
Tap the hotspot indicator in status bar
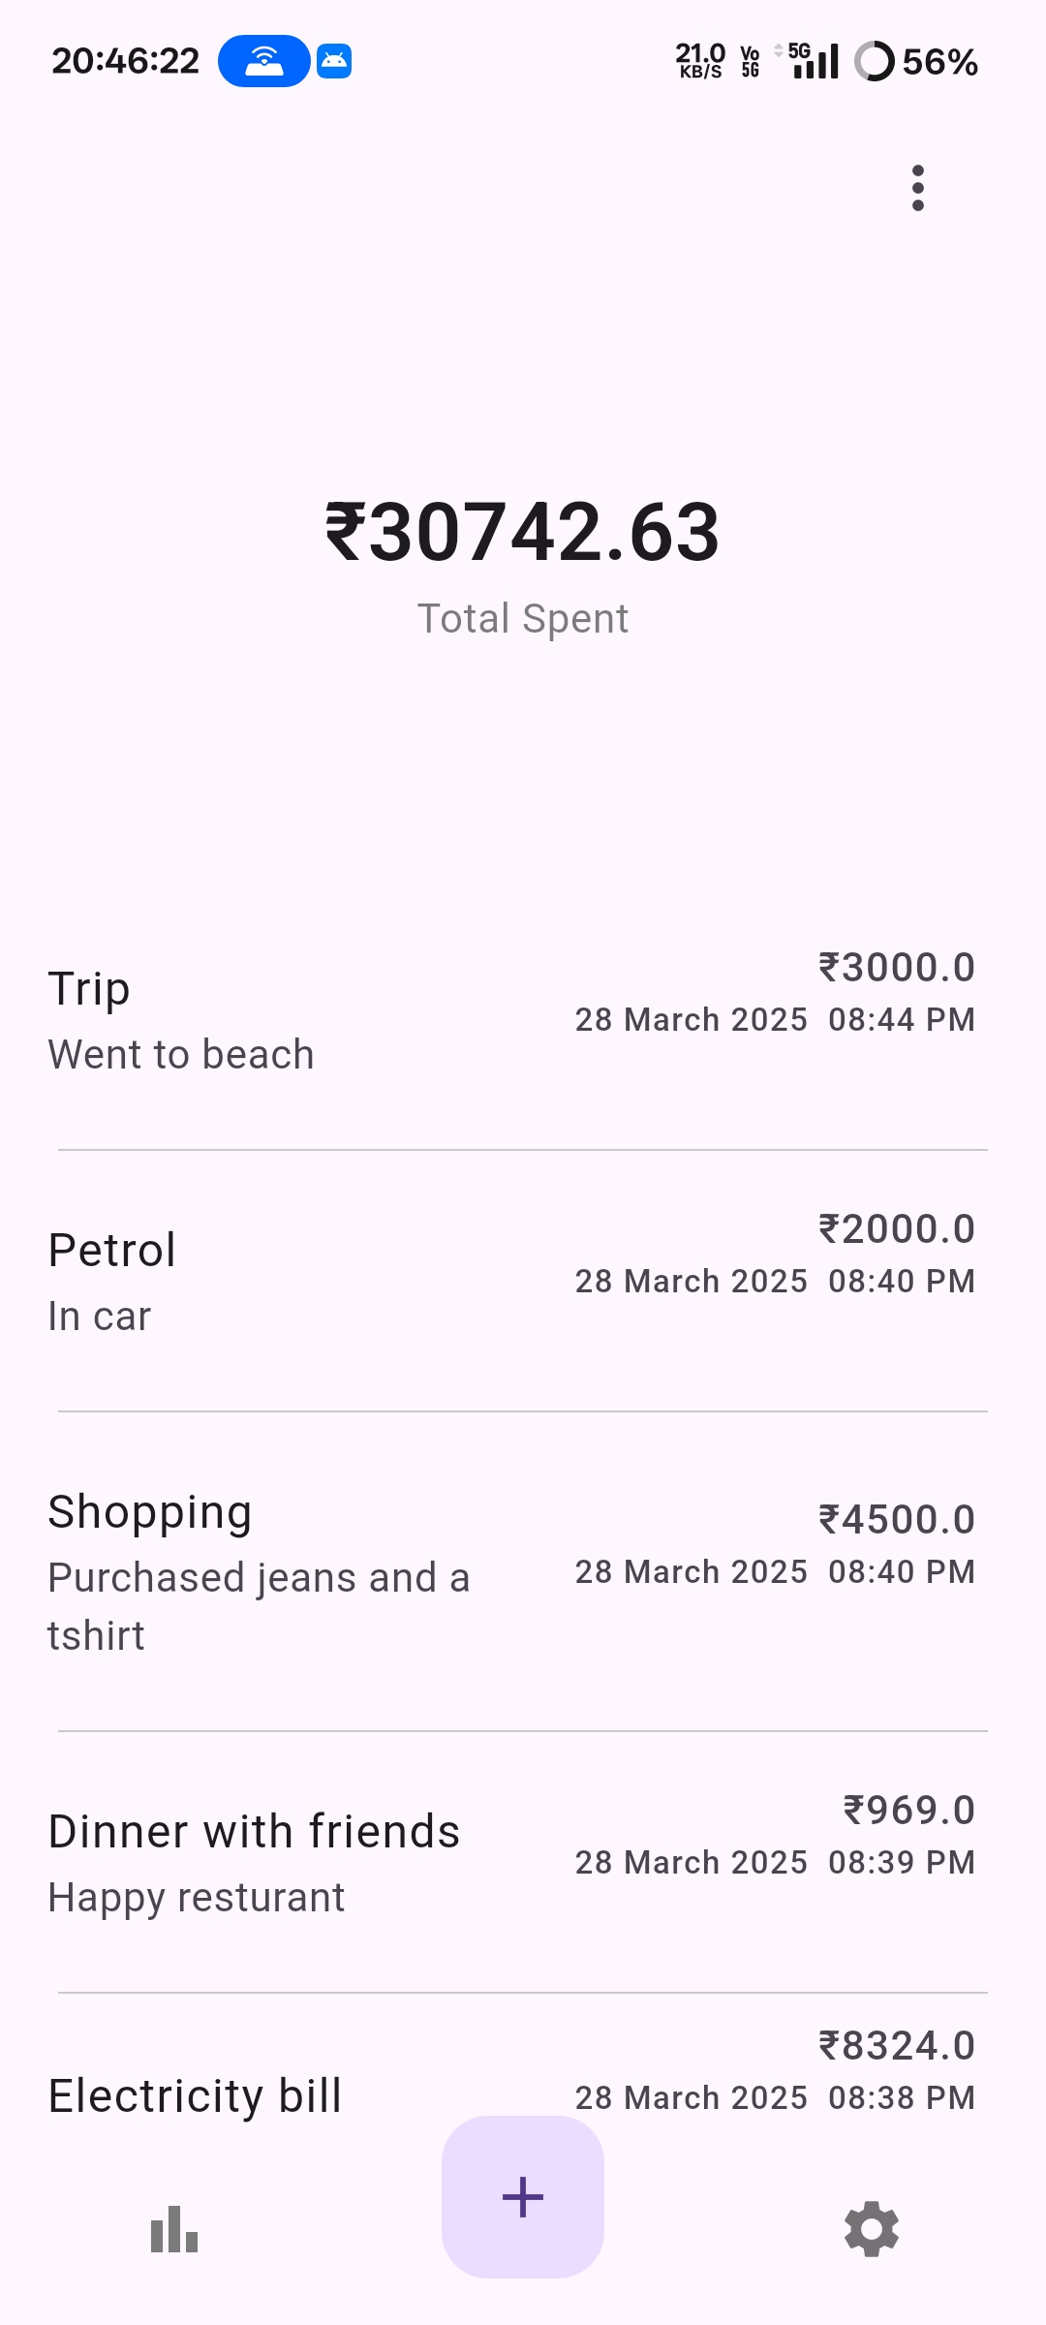[x=263, y=61]
